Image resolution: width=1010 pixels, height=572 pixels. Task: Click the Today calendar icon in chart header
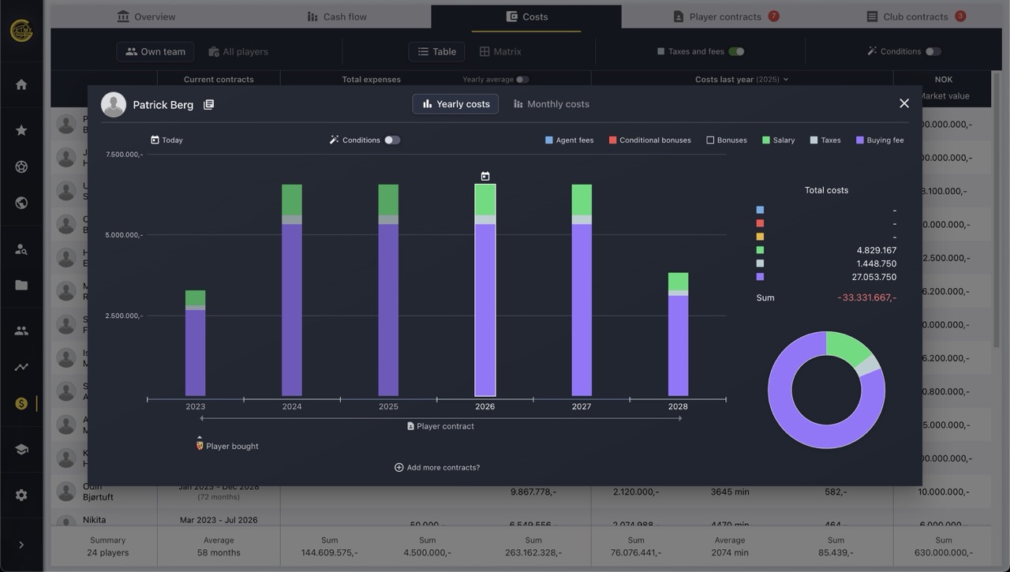[155, 140]
